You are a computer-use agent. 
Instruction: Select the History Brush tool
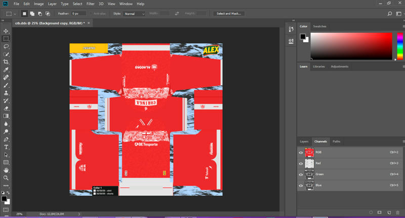point(6,100)
